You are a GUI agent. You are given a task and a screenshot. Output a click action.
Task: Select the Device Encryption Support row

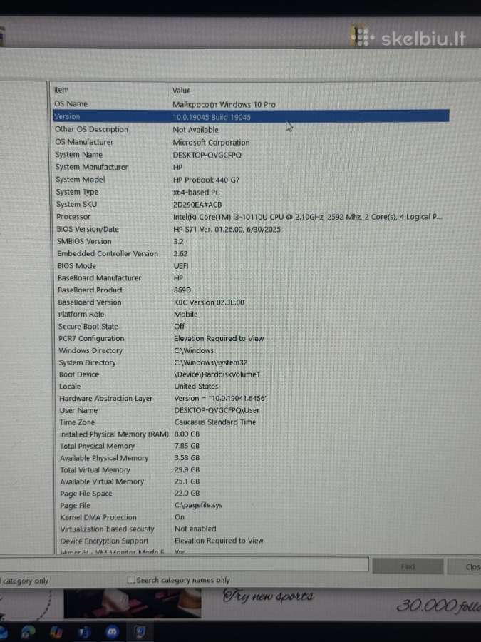click(251, 541)
